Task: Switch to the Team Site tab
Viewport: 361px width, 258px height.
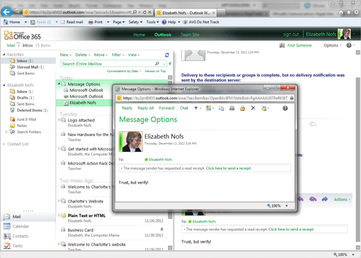Action: pyautogui.click(x=190, y=35)
